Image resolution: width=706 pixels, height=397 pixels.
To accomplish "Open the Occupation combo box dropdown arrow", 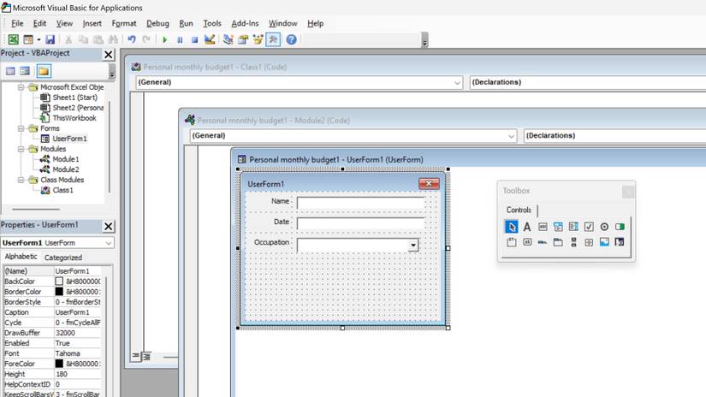I will pyautogui.click(x=412, y=246).
